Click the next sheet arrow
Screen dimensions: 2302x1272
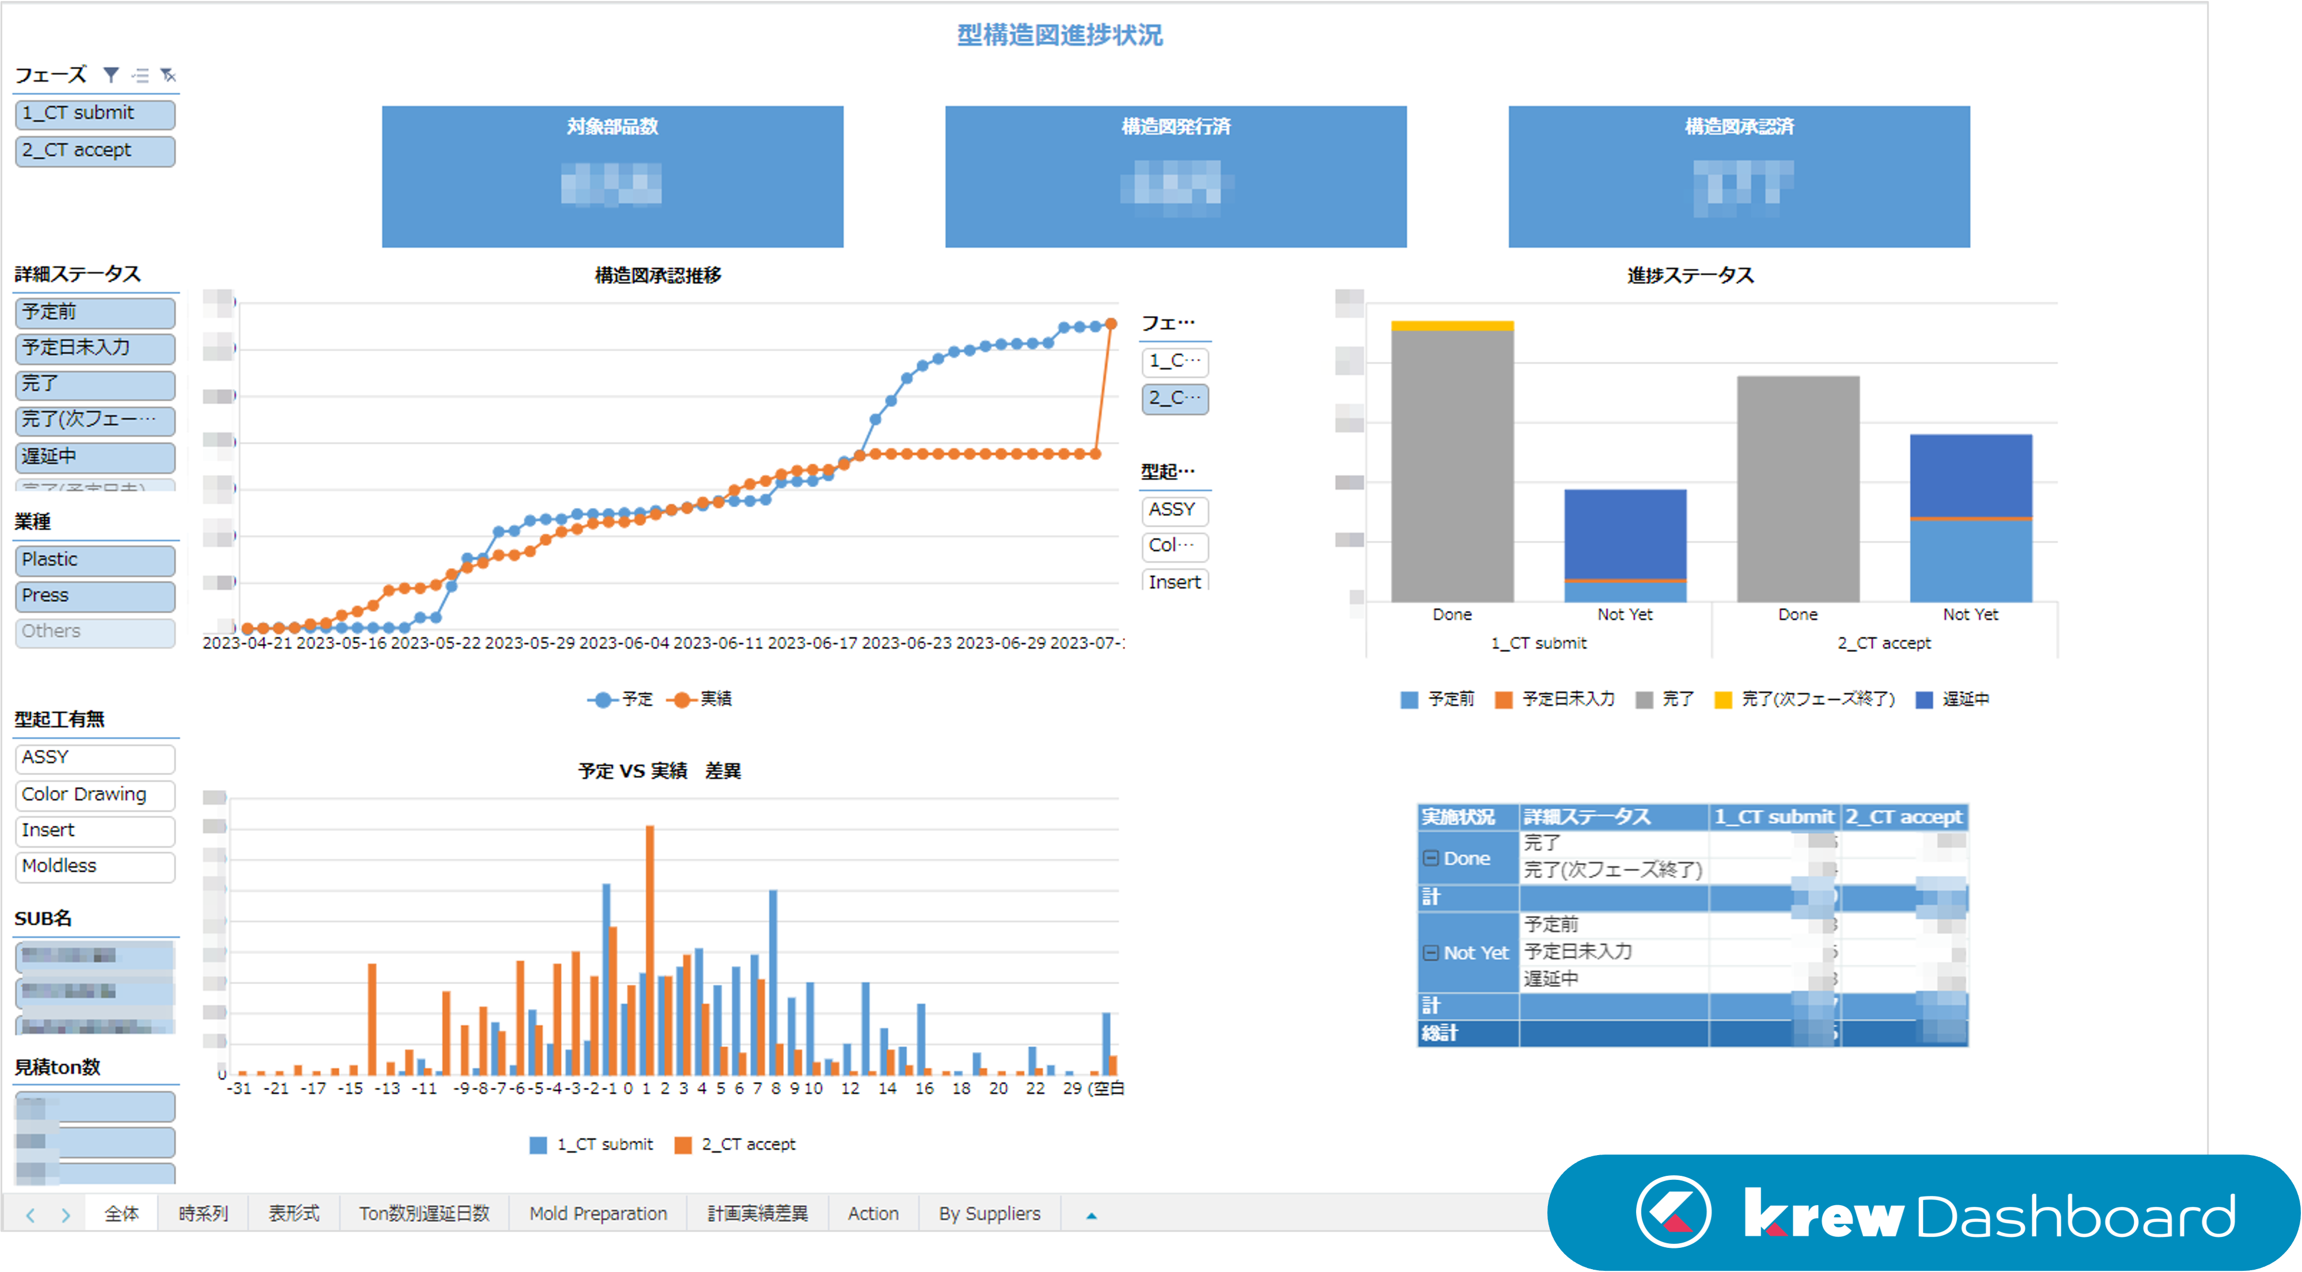[65, 1215]
